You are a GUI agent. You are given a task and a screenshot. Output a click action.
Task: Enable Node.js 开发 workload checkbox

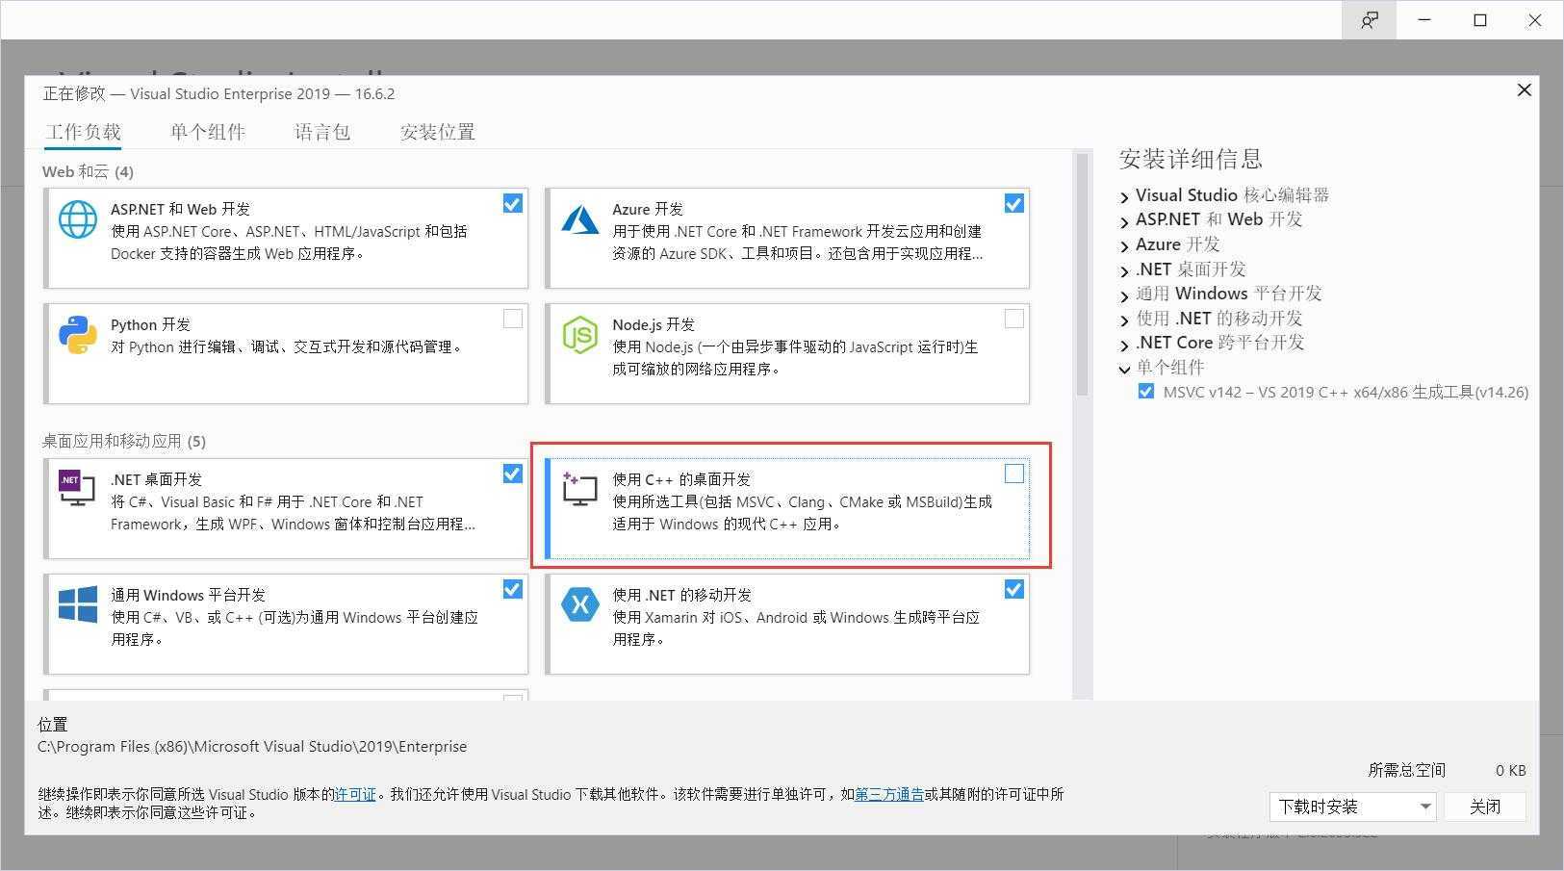pyautogui.click(x=1014, y=319)
